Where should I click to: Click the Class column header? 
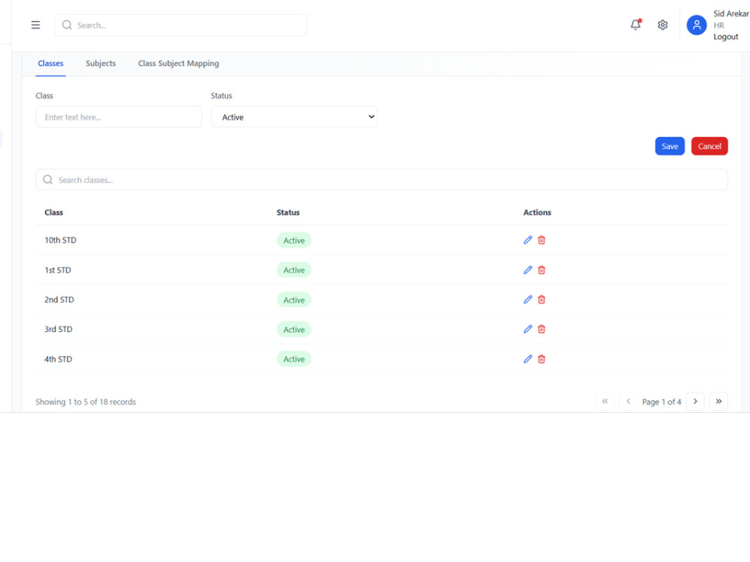click(53, 212)
